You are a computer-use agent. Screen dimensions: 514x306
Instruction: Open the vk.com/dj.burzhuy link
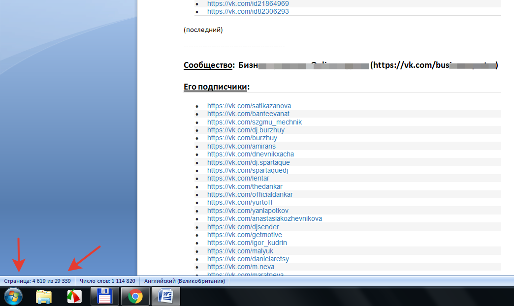pyautogui.click(x=246, y=130)
